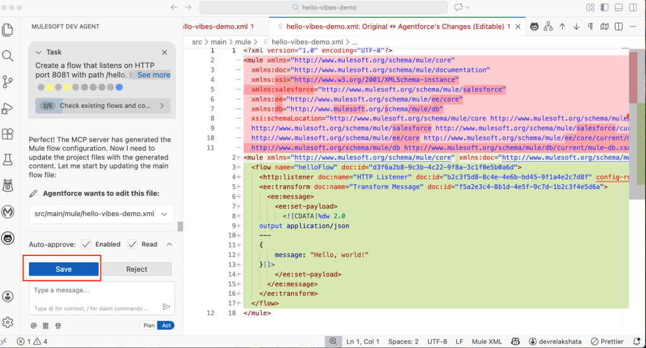This screenshot has width=646, height=348.
Task: Toggle the Enabled auto-approve checkbox
Action: (87, 245)
